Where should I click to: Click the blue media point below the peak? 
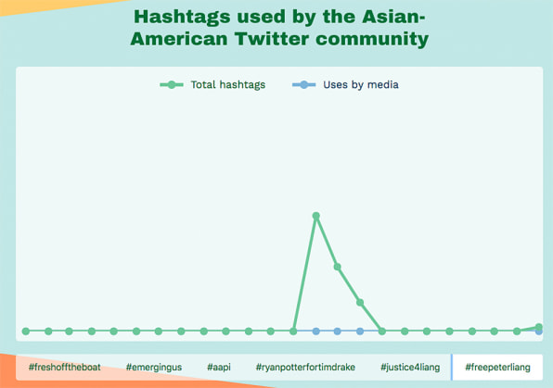(316, 332)
